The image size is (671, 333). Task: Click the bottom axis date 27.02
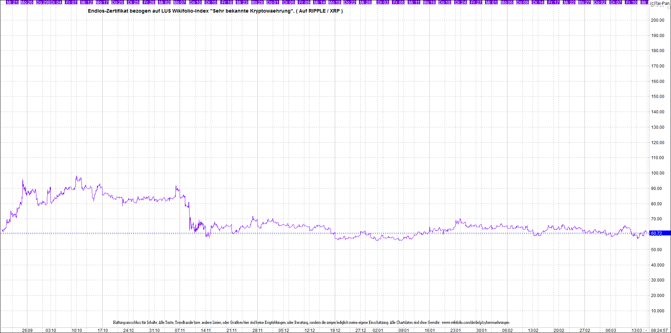[585, 331]
